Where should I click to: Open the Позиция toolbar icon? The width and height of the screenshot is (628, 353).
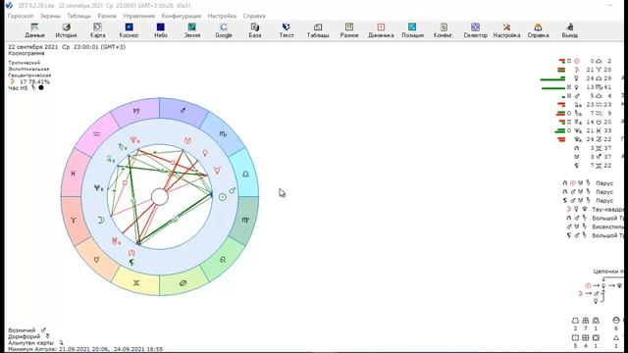pos(412,30)
